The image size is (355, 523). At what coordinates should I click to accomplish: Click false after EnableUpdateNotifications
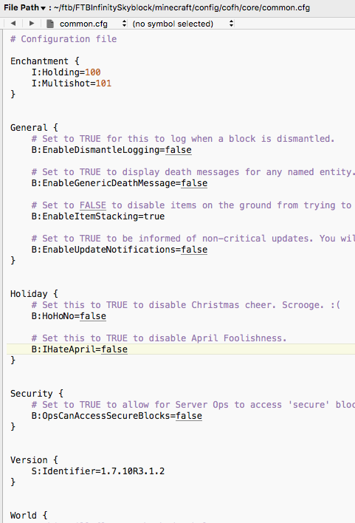pyautogui.click(x=194, y=250)
